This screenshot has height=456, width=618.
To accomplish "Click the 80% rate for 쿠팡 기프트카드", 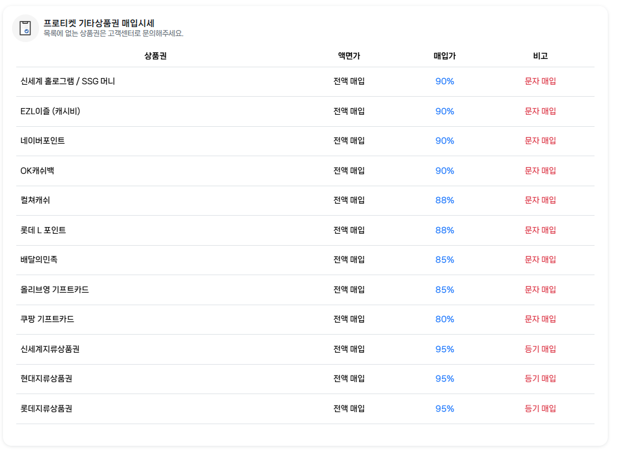I will pyautogui.click(x=445, y=319).
